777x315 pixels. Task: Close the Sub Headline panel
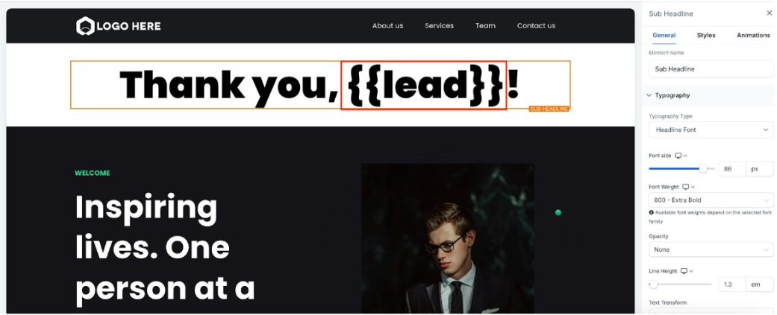click(x=769, y=13)
